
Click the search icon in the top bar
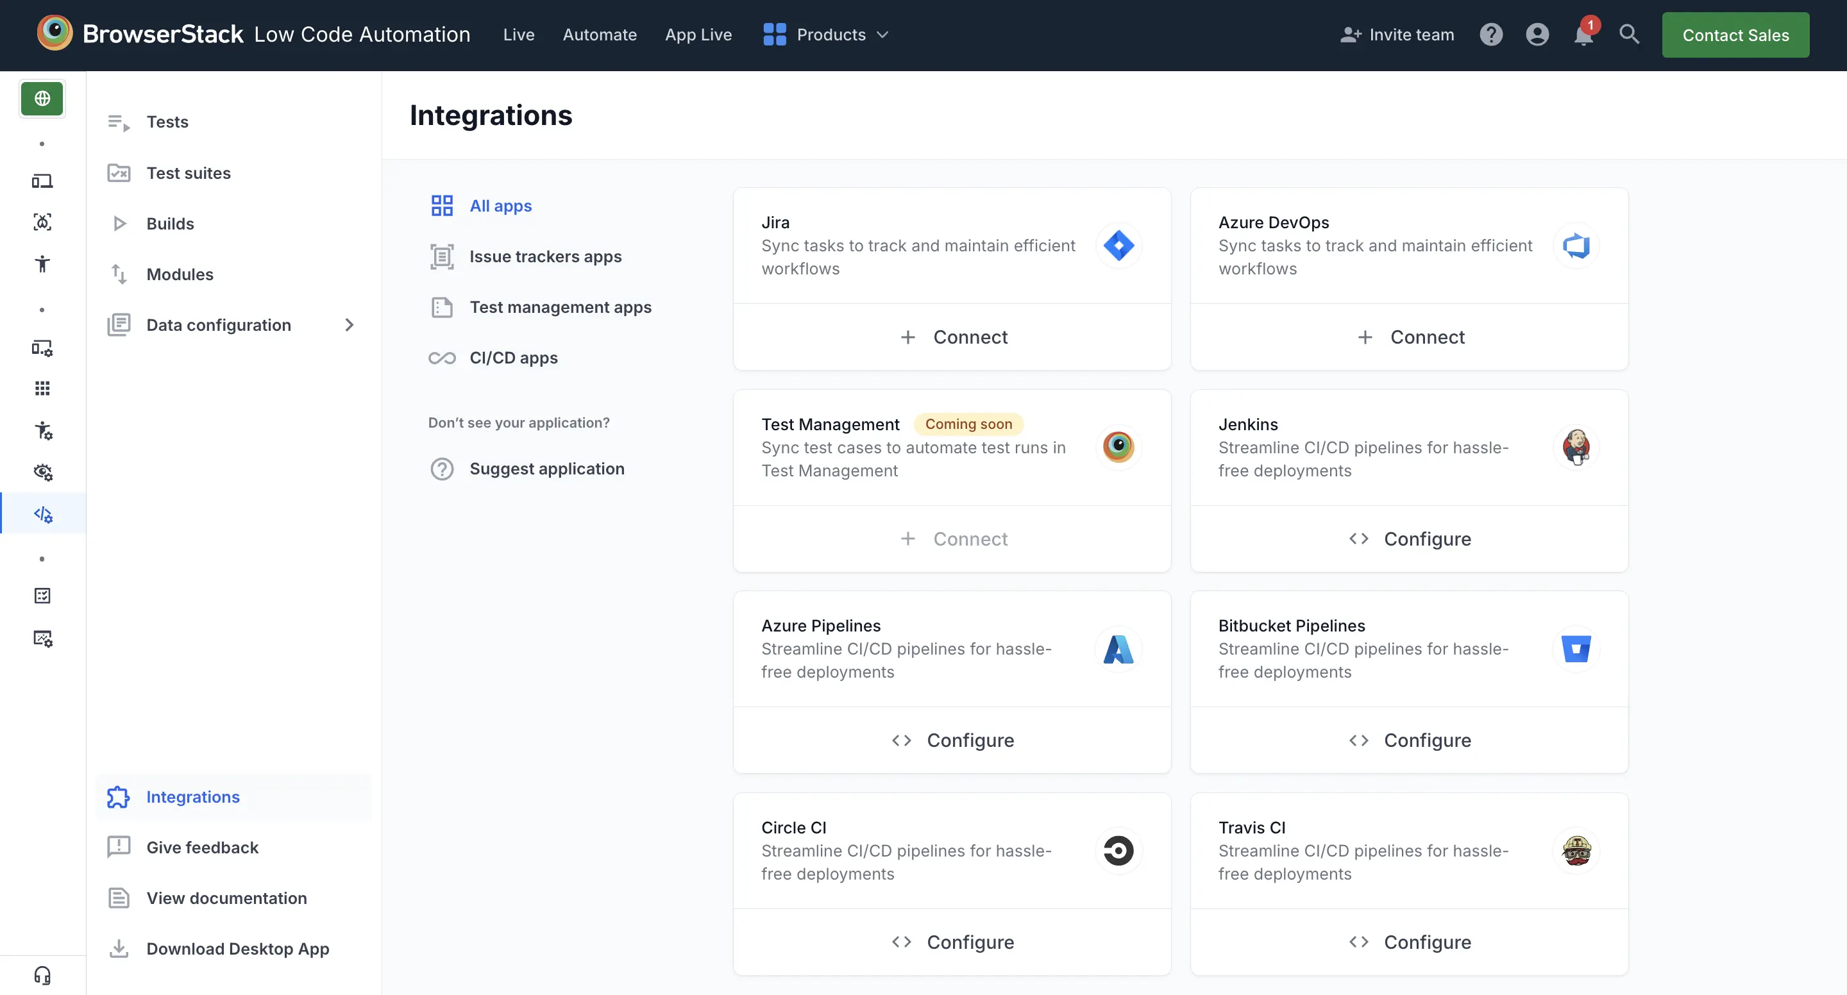1629,35
